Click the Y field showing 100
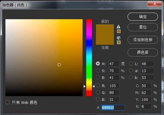Image resolution: width=164 pixels, height=115 pixels. [x=146, y=99]
